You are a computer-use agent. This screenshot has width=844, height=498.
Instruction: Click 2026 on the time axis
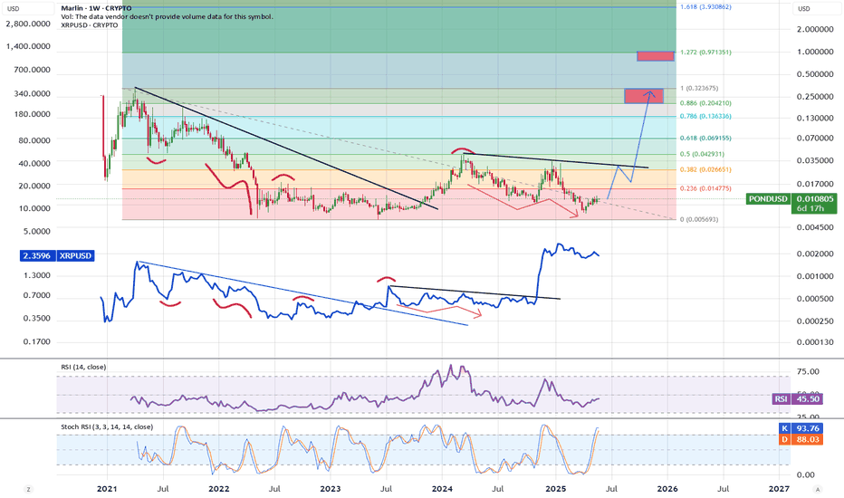click(x=667, y=489)
